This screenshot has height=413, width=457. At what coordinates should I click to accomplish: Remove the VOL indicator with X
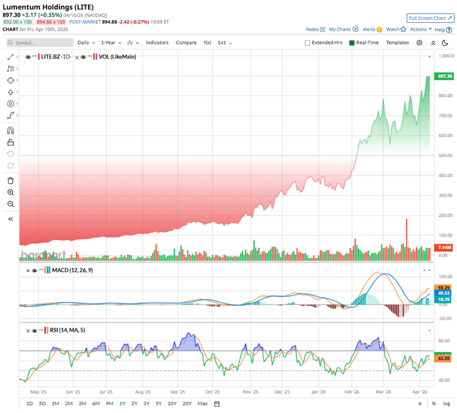pos(77,57)
